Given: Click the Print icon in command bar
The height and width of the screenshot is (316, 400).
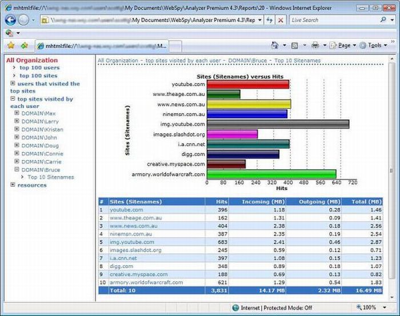Looking at the screenshot, I should click(315, 45).
